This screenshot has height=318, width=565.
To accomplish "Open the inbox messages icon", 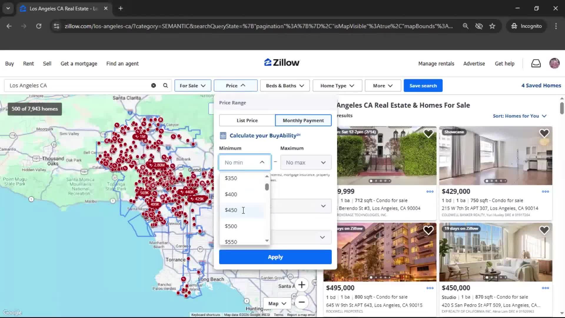I will (536, 63).
